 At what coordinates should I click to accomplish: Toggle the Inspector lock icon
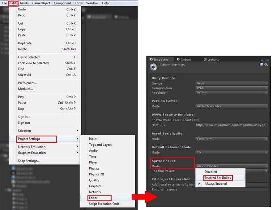click(262, 60)
